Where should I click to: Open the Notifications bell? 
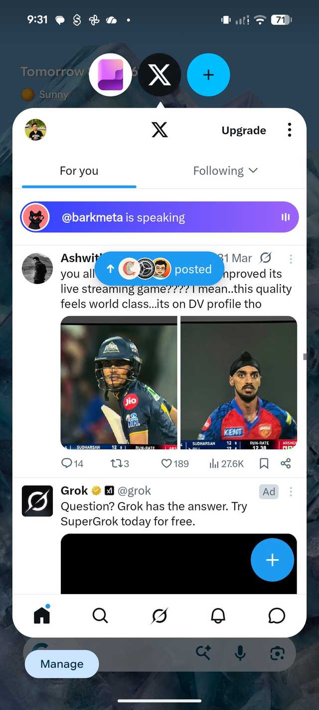[x=218, y=616]
